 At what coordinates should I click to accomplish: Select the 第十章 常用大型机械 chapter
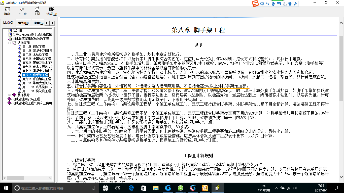point(37,83)
